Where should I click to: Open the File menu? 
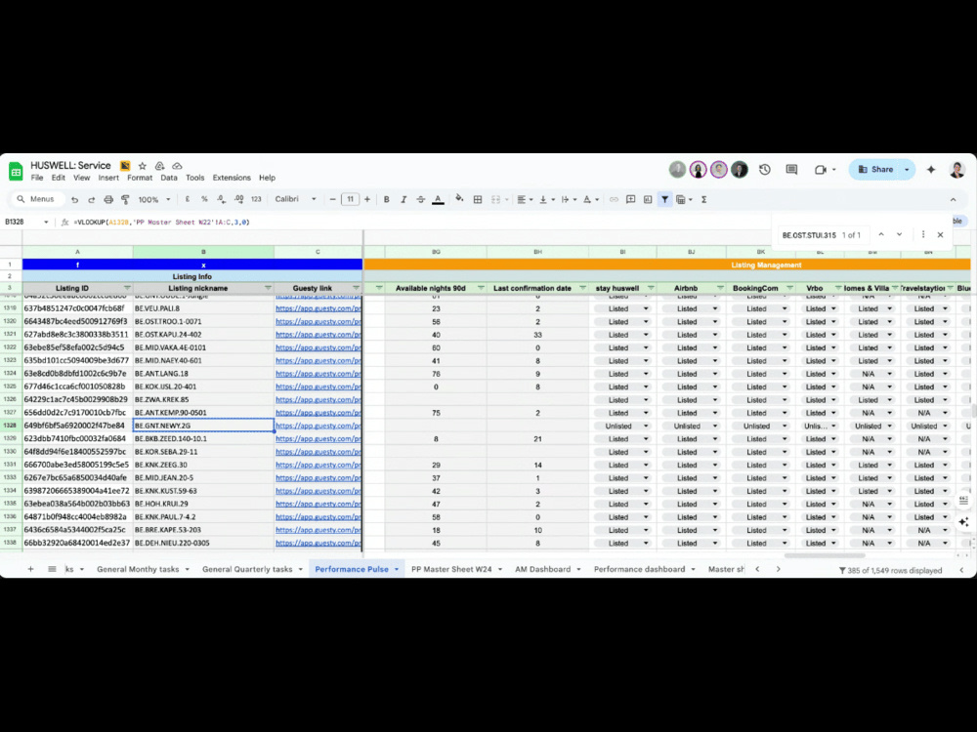click(37, 178)
